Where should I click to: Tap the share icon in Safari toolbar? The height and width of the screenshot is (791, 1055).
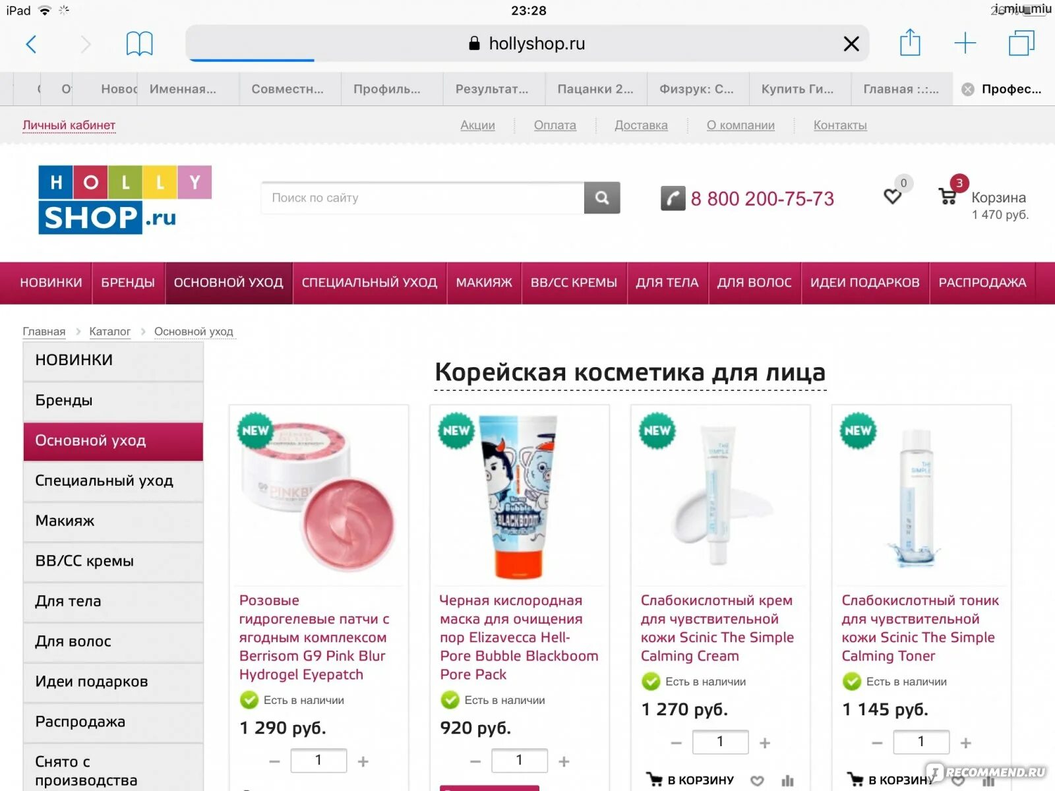pos(910,42)
